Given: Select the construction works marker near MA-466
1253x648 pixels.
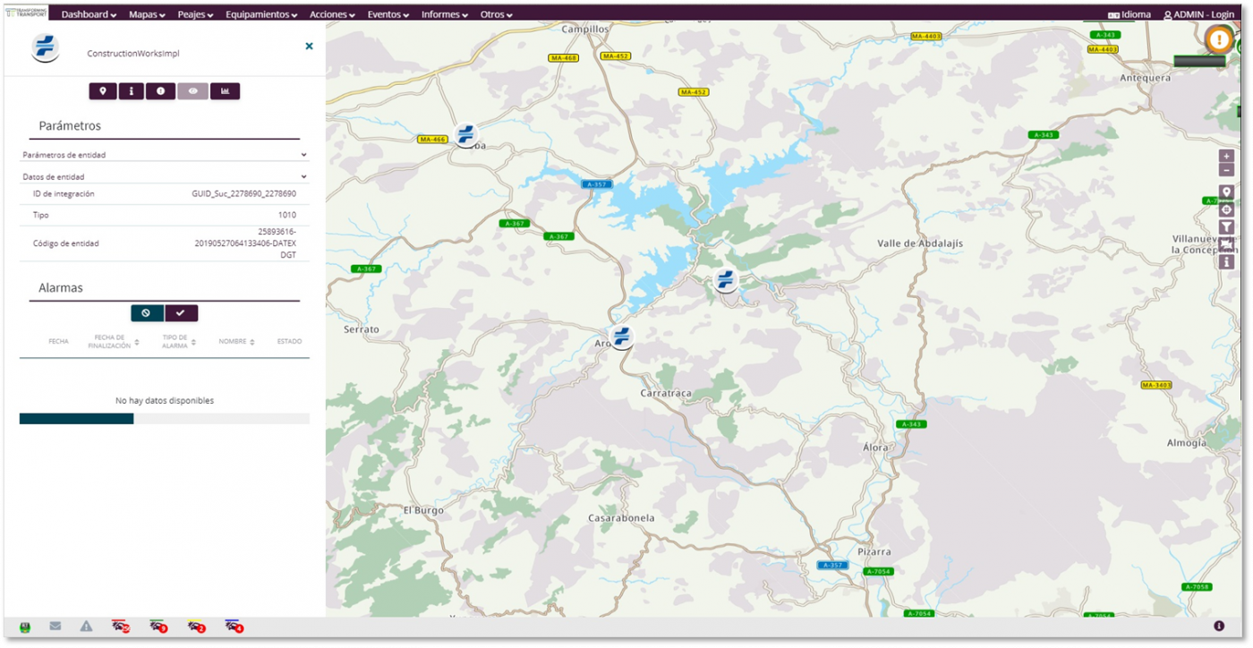Looking at the screenshot, I should [x=465, y=135].
